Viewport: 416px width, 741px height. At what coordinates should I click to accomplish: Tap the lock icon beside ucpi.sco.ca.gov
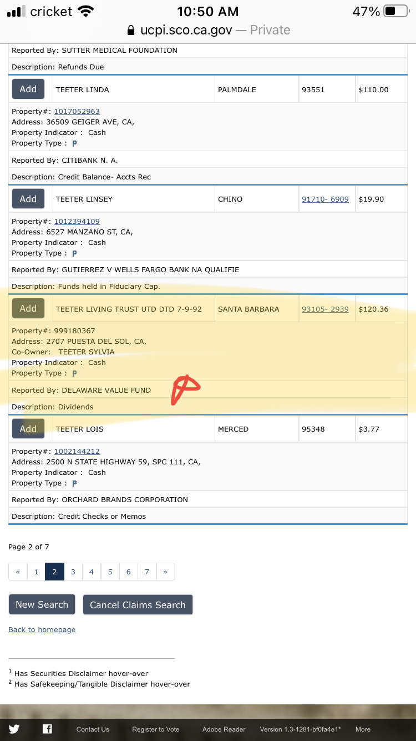(131, 30)
